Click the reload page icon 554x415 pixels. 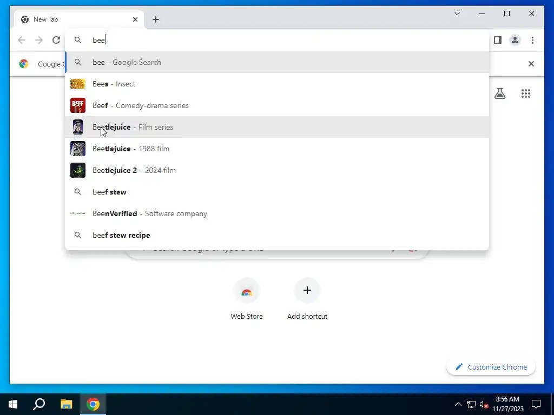click(56, 40)
